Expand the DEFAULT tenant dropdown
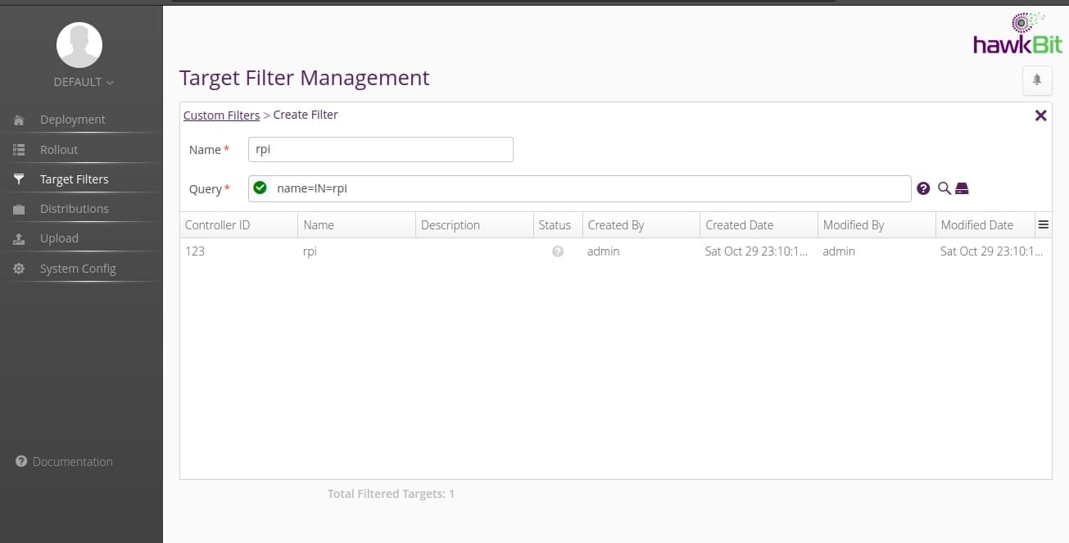1069x543 pixels. pos(82,81)
